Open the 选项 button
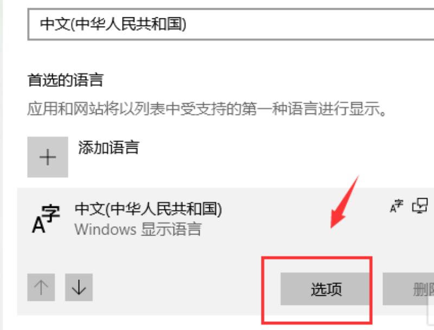 pyautogui.click(x=326, y=289)
